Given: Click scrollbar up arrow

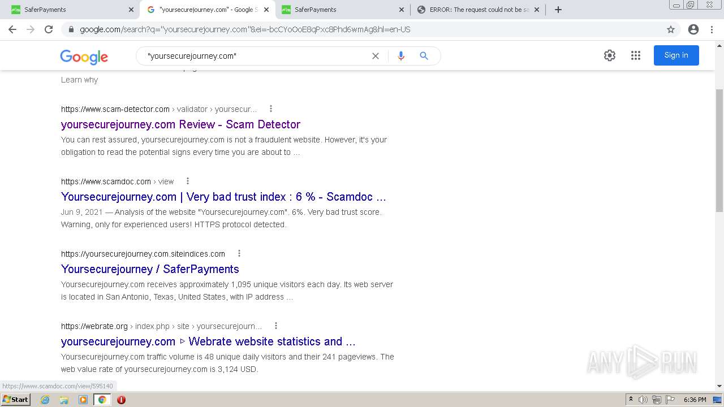Looking at the screenshot, I should (x=719, y=45).
